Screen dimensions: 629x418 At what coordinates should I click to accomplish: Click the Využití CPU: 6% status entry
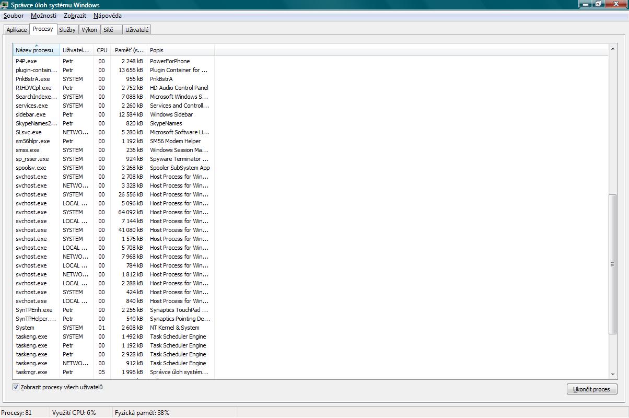74,413
